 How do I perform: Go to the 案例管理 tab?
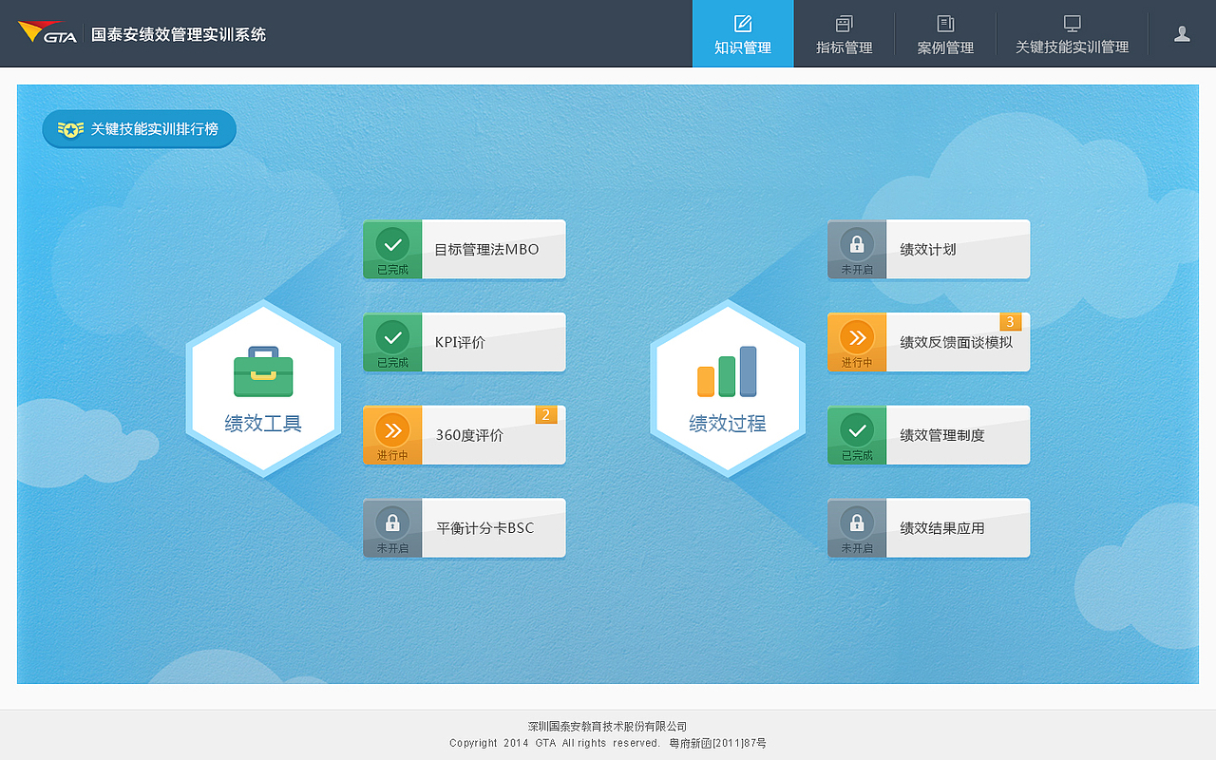[945, 33]
